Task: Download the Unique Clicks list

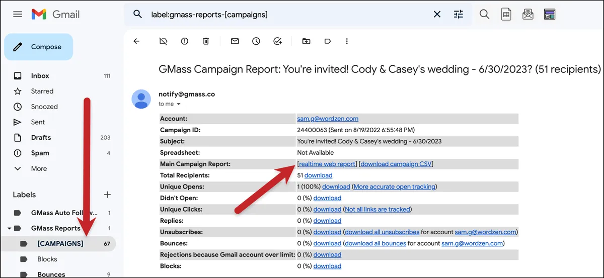Action: [x=327, y=209]
